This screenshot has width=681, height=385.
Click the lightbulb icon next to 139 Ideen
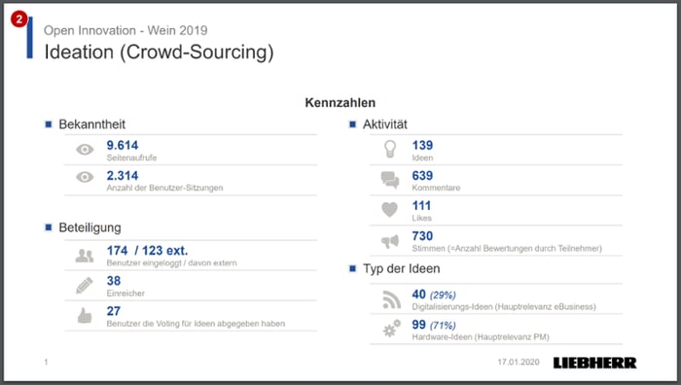[x=390, y=149]
